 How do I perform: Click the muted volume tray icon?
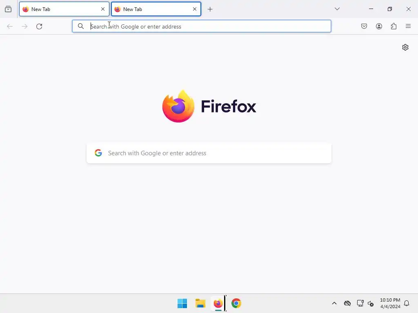point(371,303)
